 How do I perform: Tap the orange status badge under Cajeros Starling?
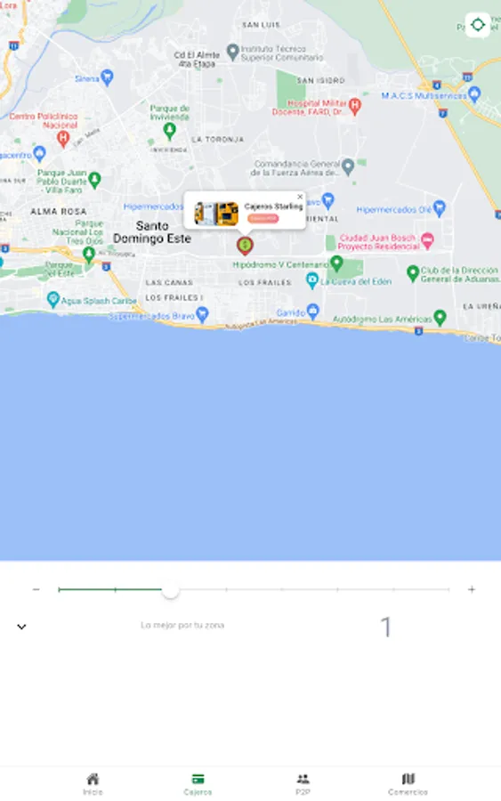(263, 218)
